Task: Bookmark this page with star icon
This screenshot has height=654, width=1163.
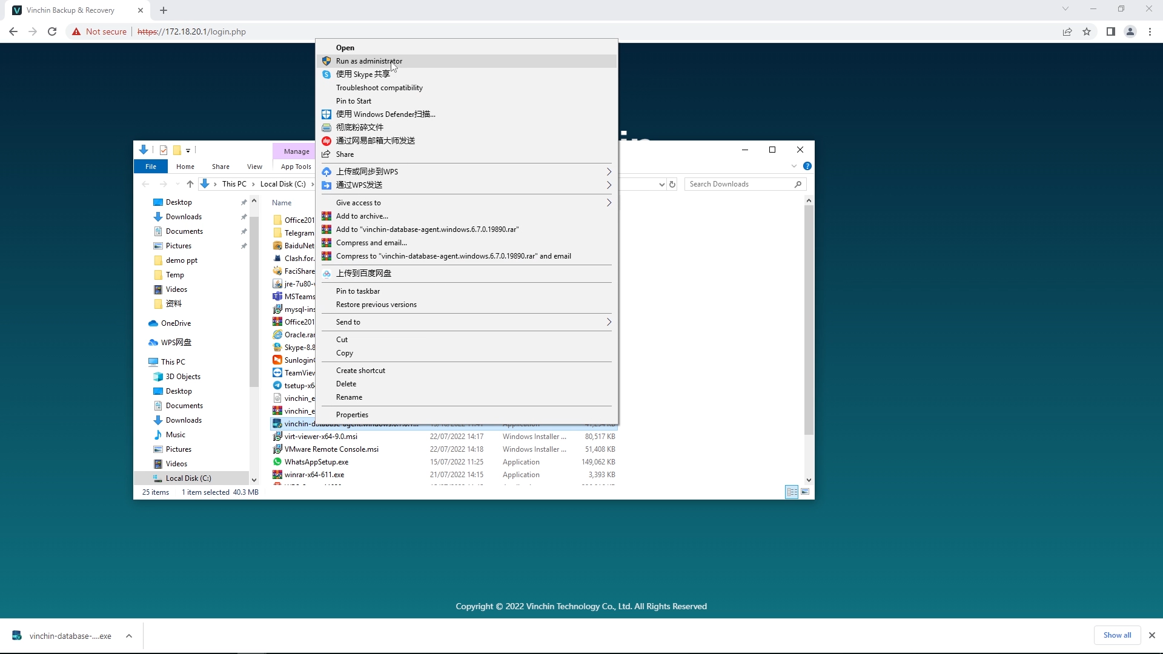Action: (x=1087, y=31)
